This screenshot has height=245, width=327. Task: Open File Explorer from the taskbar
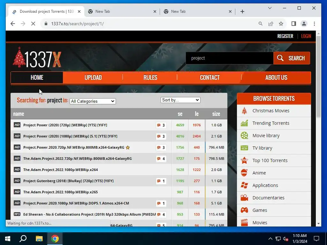(39, 239)
